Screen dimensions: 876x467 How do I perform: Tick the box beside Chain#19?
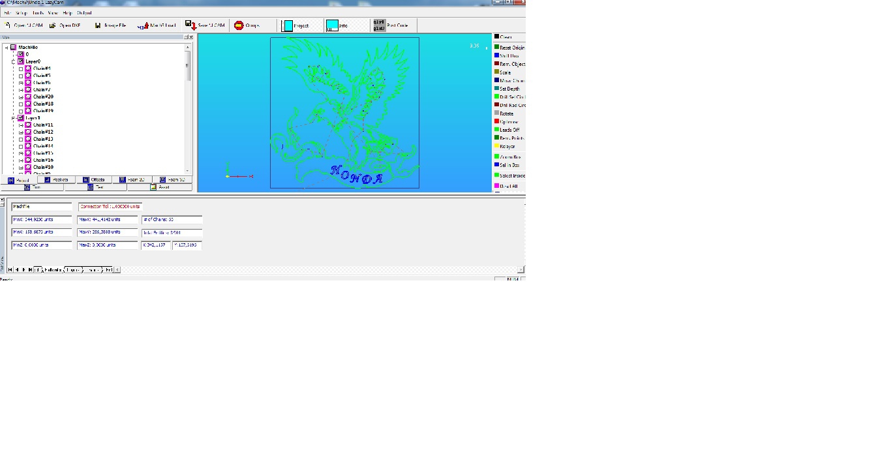click(21, 111)
